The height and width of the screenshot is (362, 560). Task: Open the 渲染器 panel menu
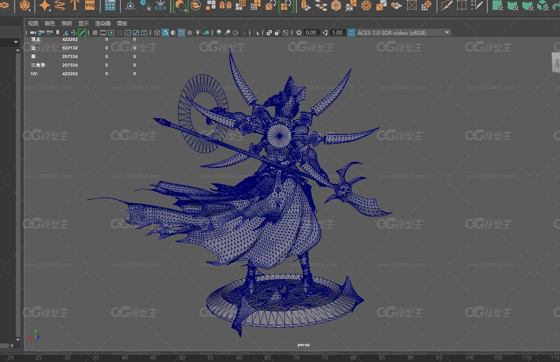[103, 24]
